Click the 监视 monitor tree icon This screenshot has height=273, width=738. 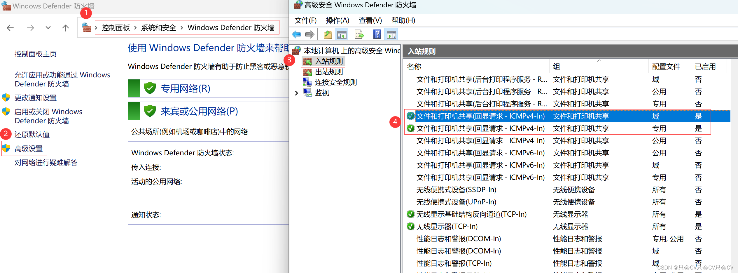click(307, 93)
